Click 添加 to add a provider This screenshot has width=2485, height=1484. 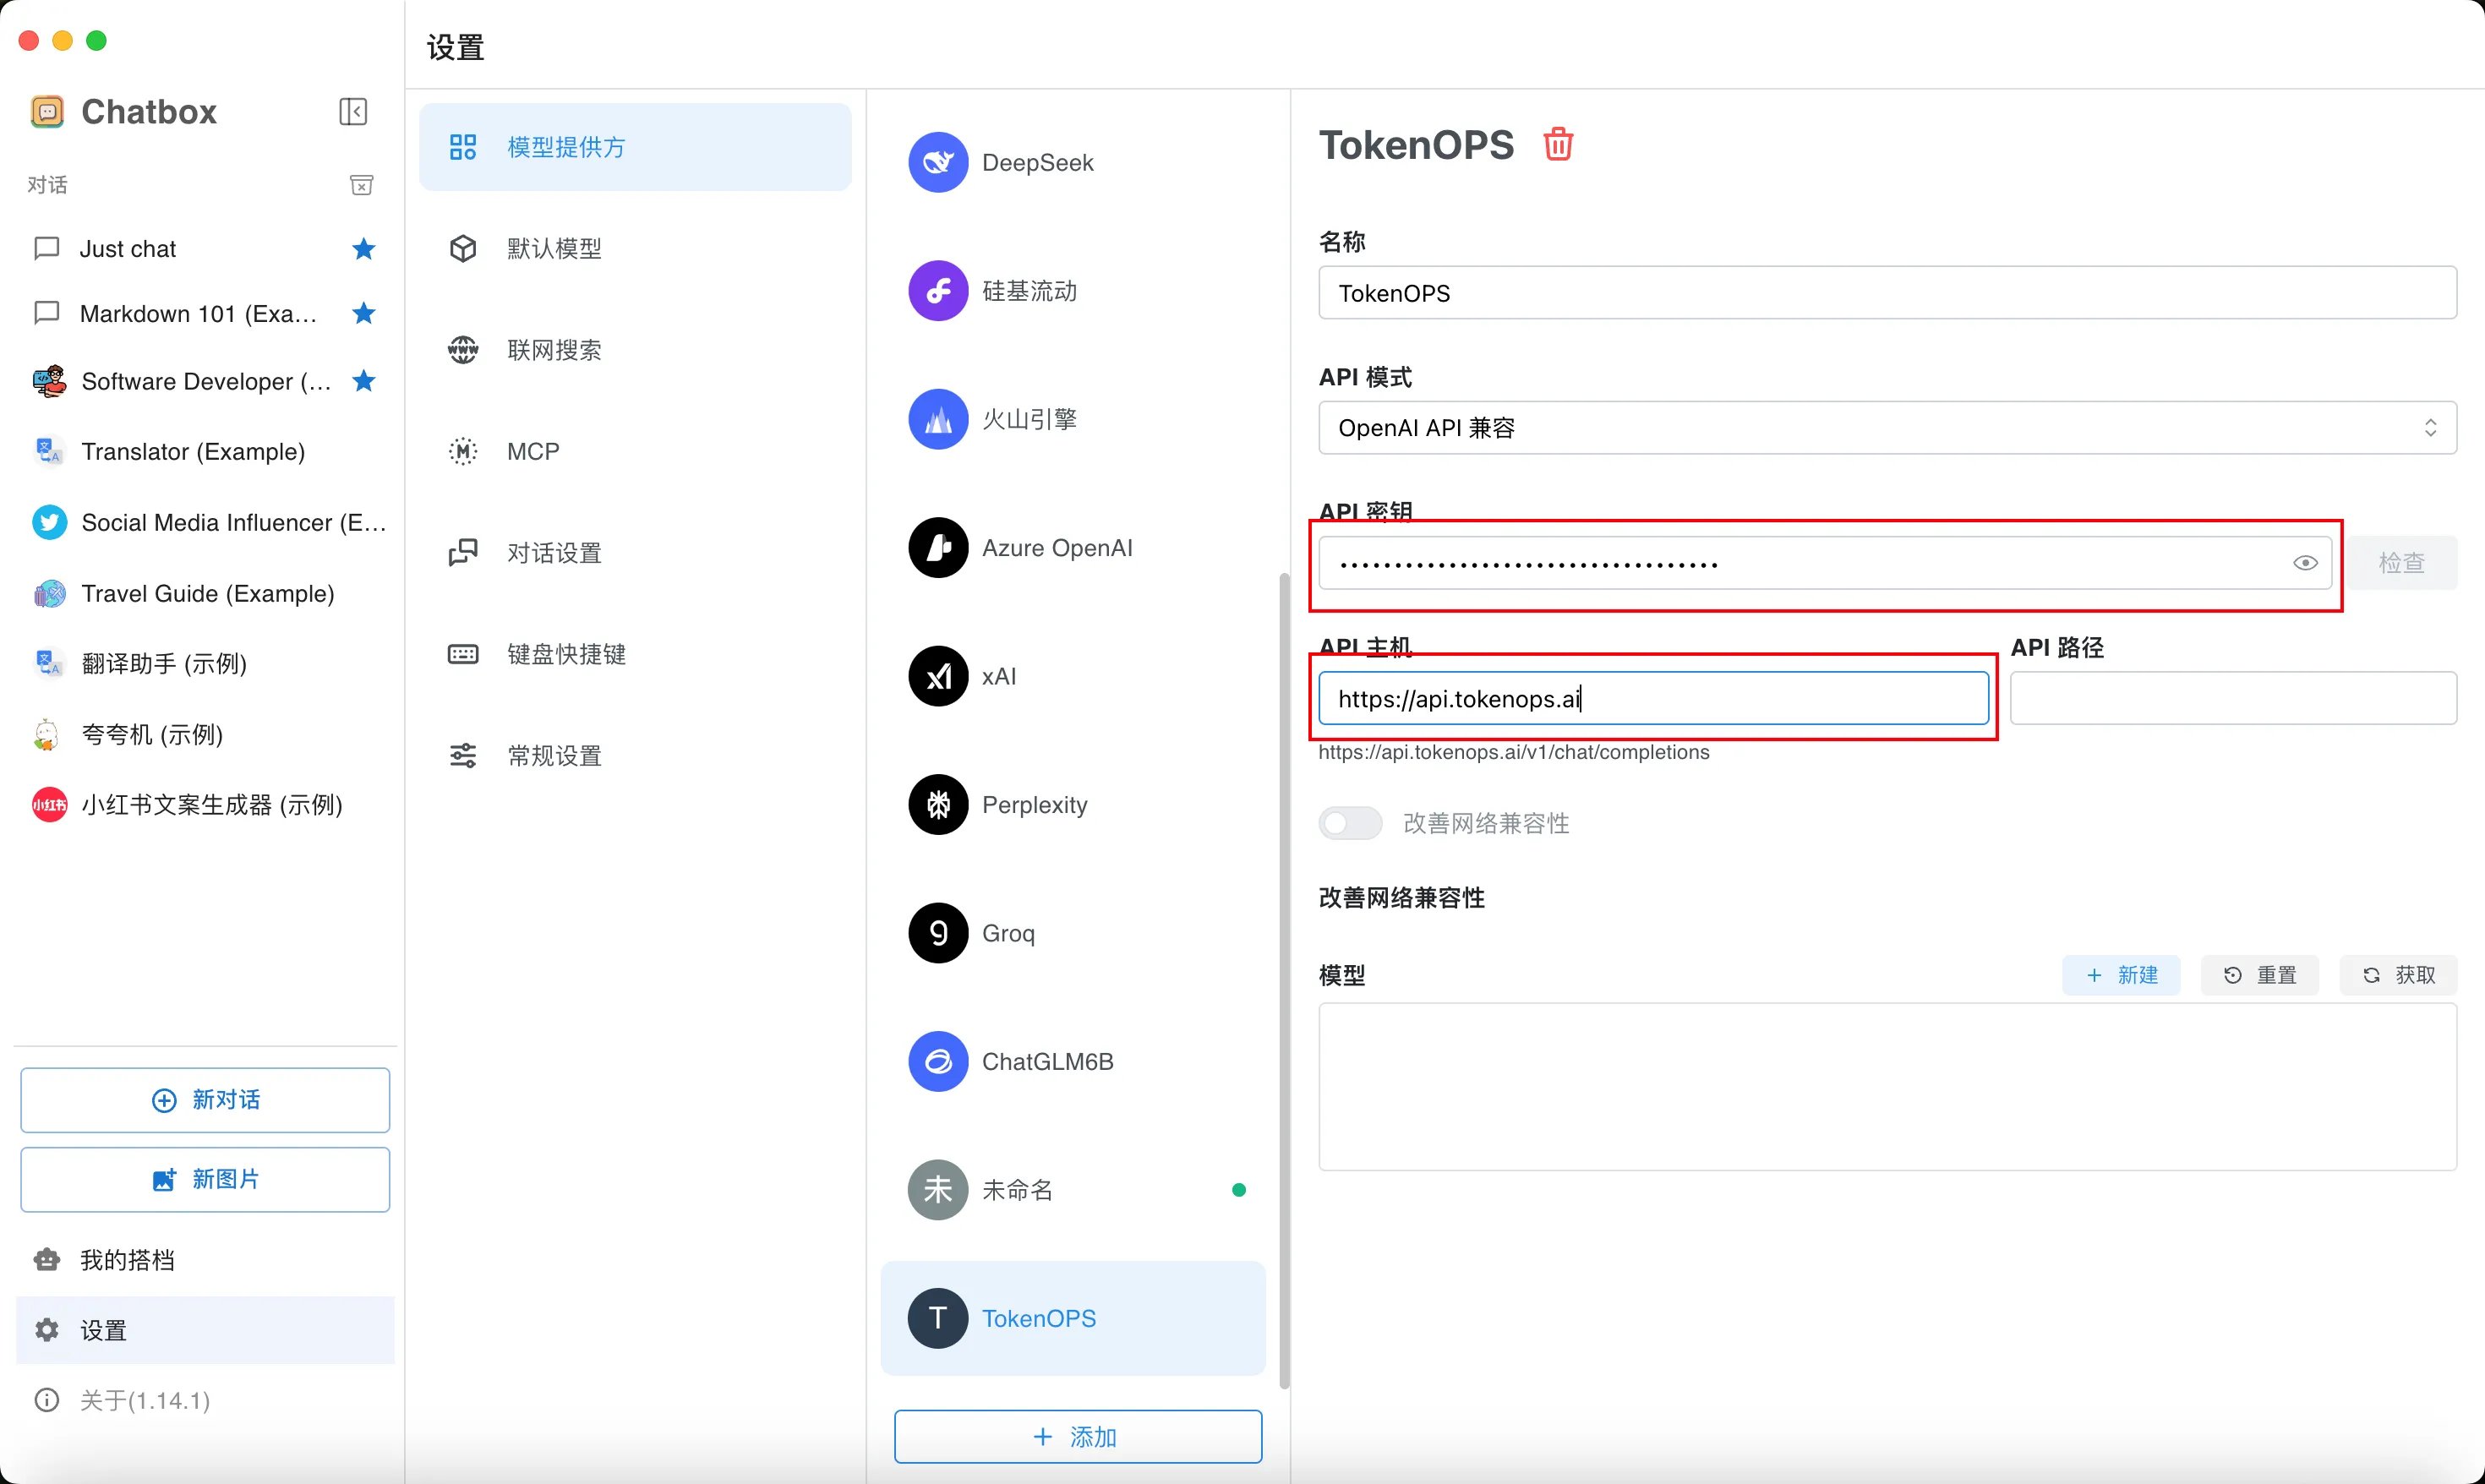(1078, 1436)
